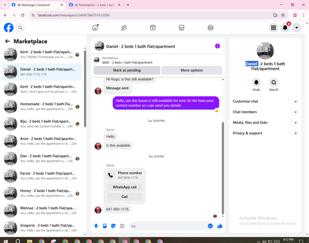Expand Media, files and links section
Viewport: 309px width, 243px height.
(x=265, y=123)
